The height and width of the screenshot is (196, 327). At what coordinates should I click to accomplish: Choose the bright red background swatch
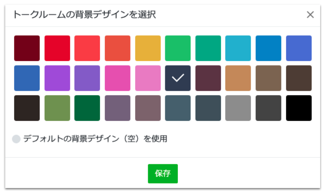pyautogui.click(x=57, y=48)
